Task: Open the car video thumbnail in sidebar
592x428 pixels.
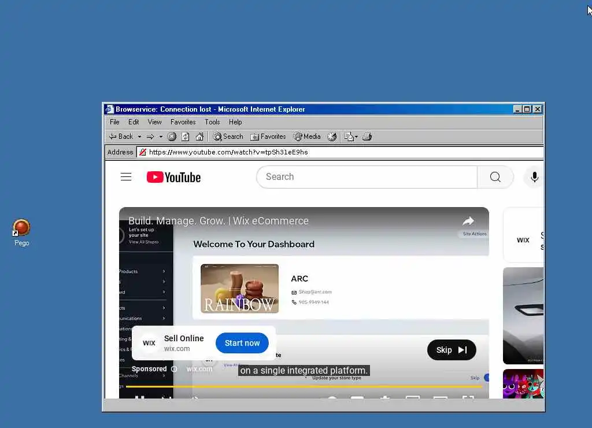Action: [x=523, y=316]
